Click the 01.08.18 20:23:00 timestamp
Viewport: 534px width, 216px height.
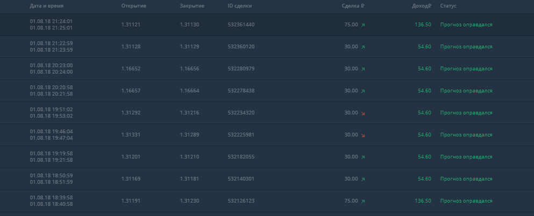pos(51,66)
